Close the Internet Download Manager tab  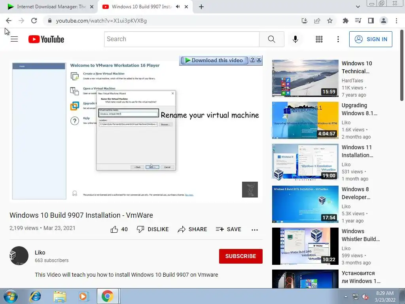pos(92,7)
